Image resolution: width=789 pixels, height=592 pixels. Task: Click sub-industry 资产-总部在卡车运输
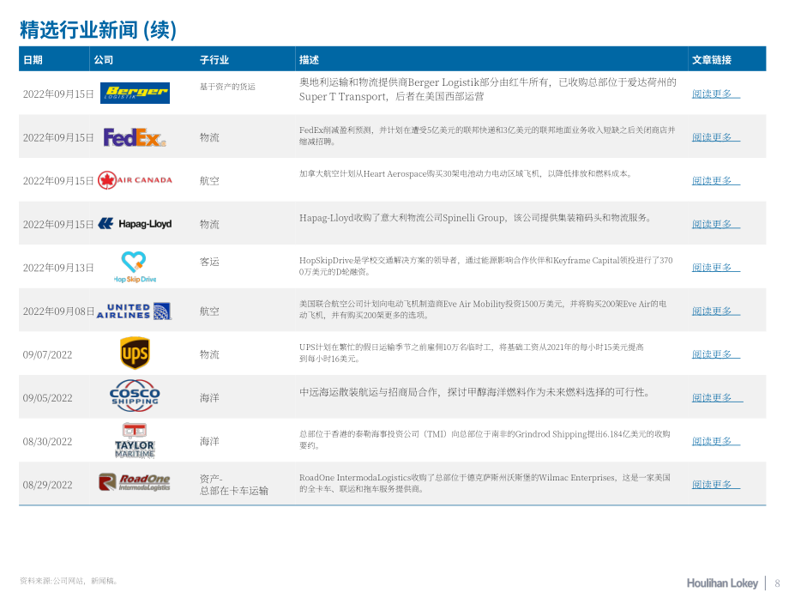[234, 484]
